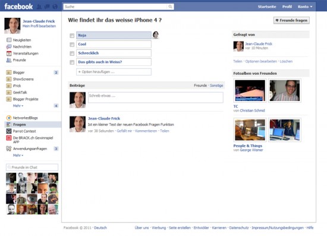
Task: Open the friend requests icon in header
Action: tap(39, 7)
